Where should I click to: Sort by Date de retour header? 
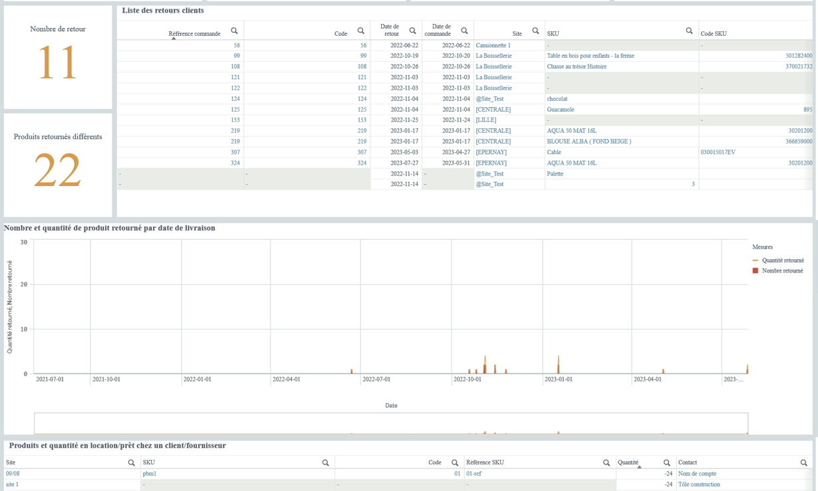[x=390, y=30]
